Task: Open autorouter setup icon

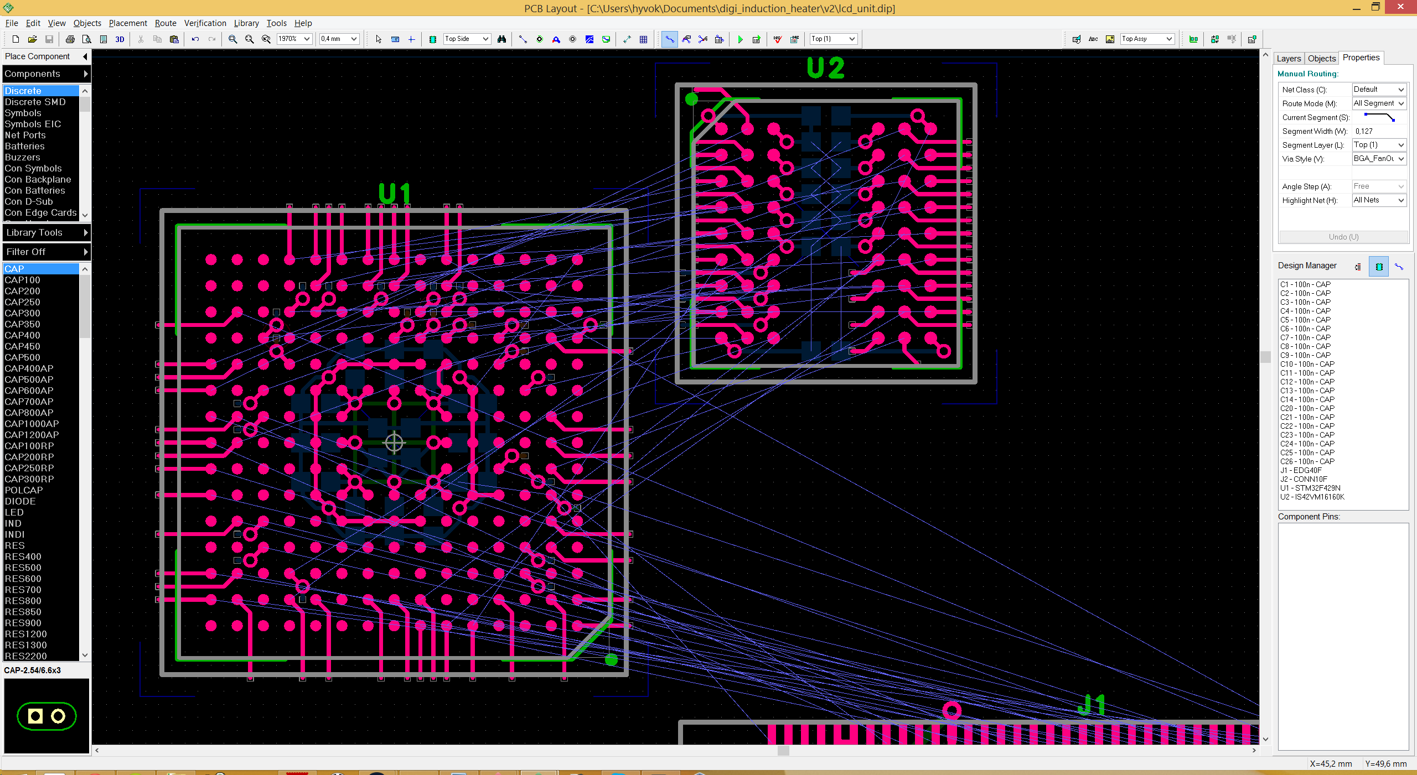Action: click(x=757, y=39)
